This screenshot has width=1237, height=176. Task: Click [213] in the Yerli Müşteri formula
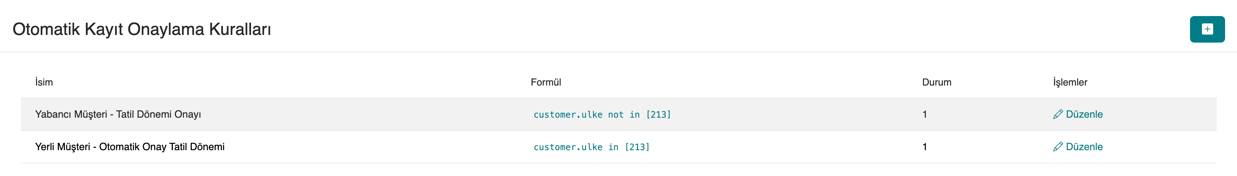point(637,147)
